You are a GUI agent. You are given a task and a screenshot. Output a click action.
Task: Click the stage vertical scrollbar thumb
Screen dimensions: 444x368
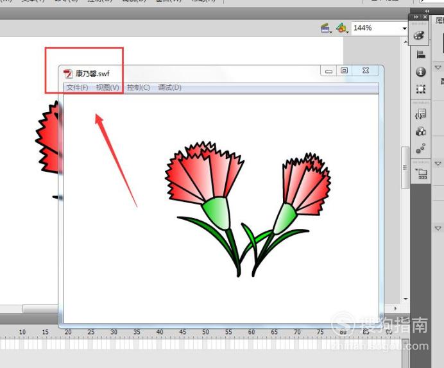click(x=405, y=167)
